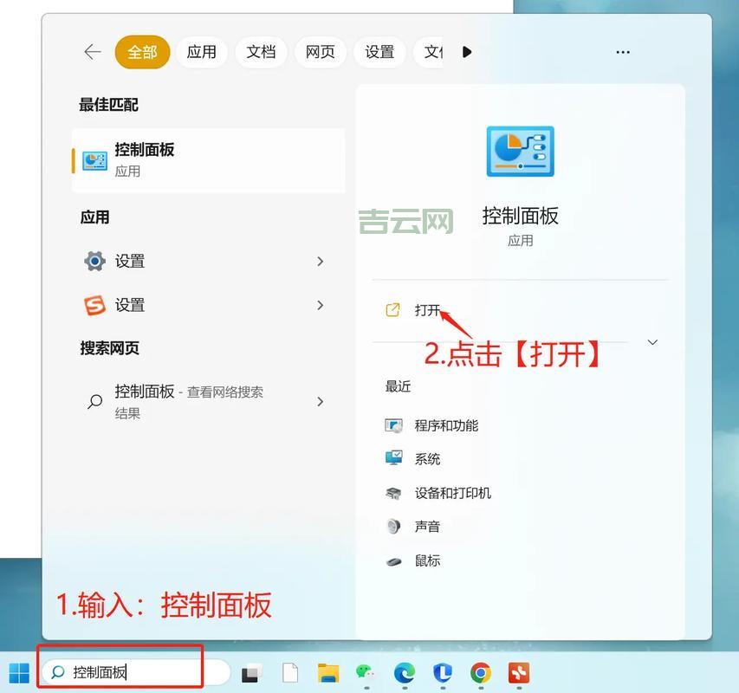The height and width of the screenshot is (693, 739).
Task: Switch to the 应用 filter tab
Action: 201,52
